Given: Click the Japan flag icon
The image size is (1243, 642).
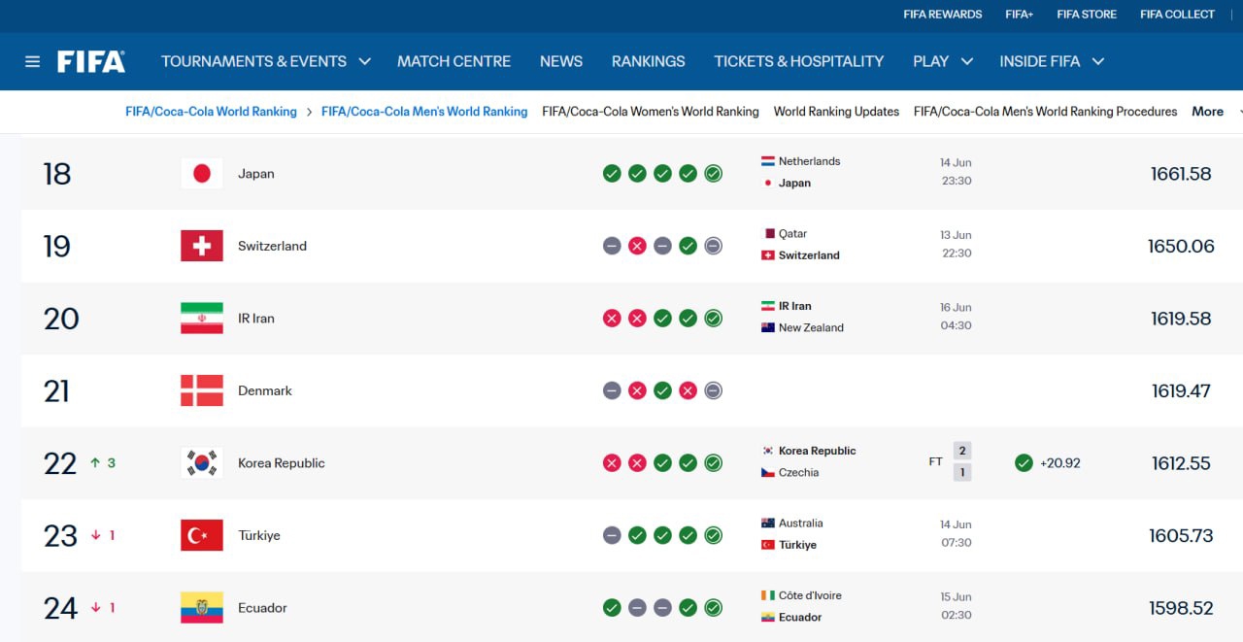Looking at the screenshot, I should (202, 174).
